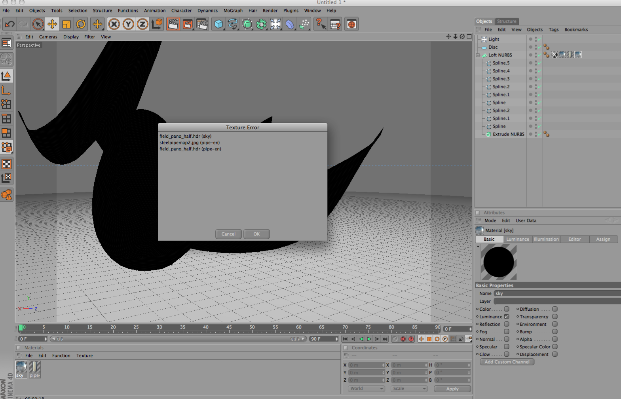Open the array modeling objects icon
Viewport: 621px width, 399px height.
(261, 25)
